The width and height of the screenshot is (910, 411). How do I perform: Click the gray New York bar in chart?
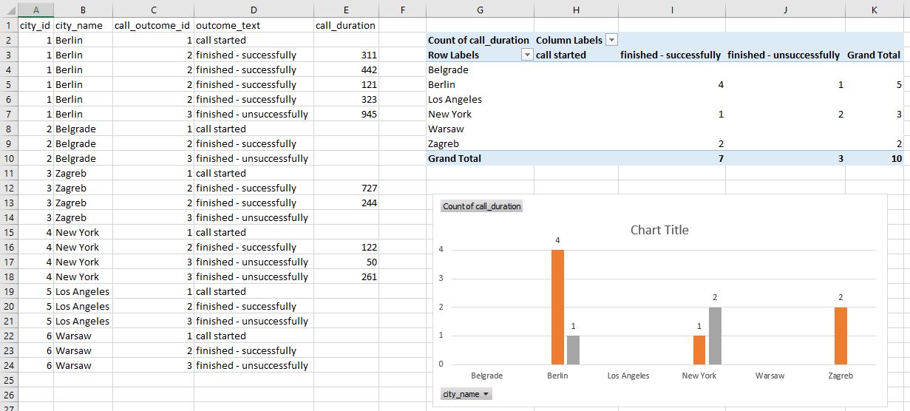(716, 336)
